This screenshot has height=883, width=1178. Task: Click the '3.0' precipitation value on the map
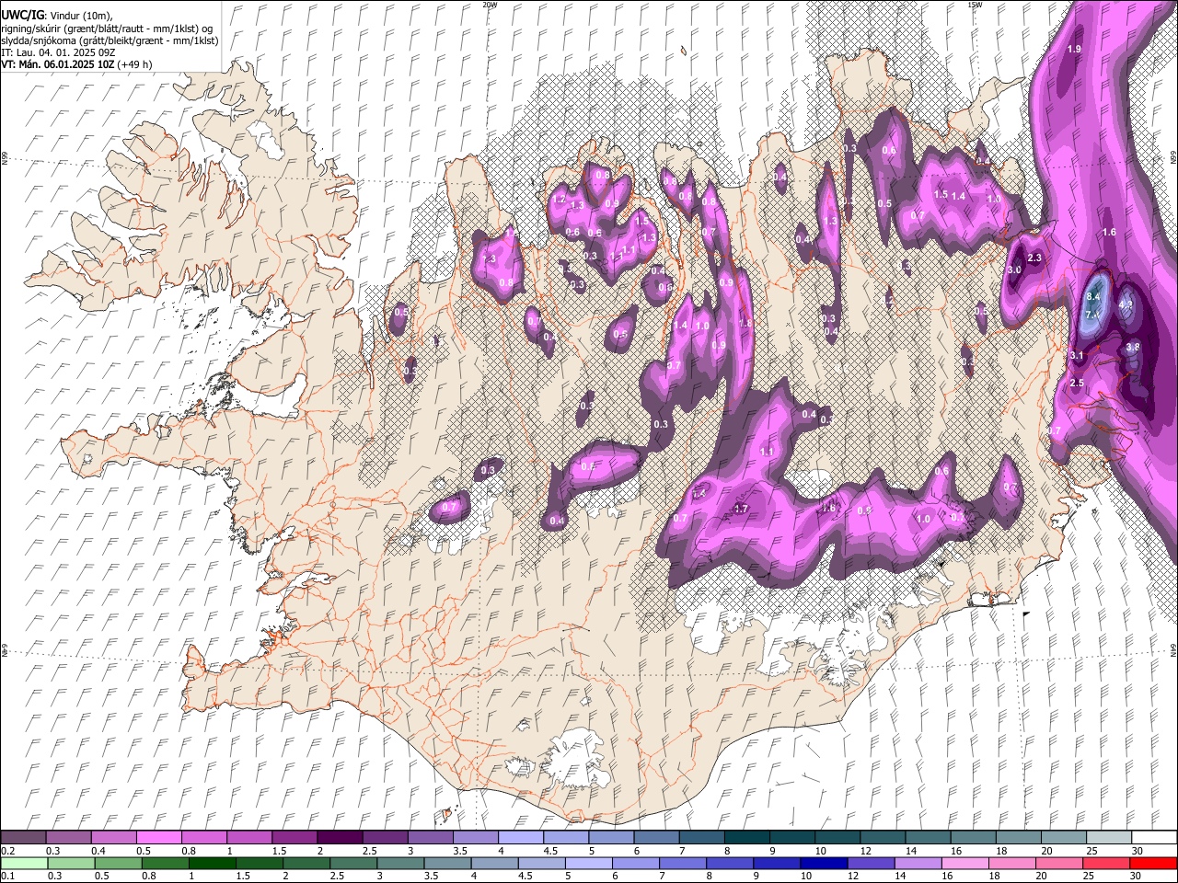(1015, 270)
